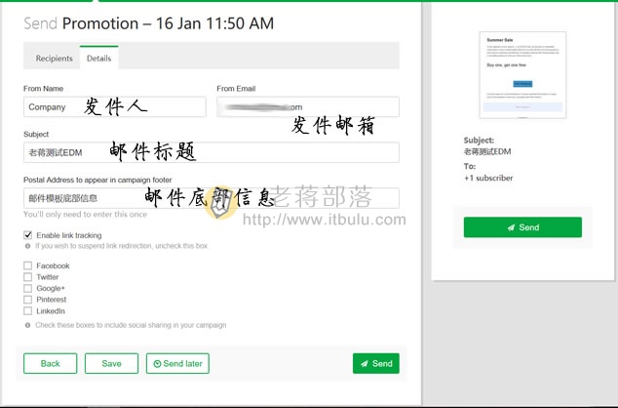618x408 pixels.
Task: Switch to the Recipients tab
Action: [x=54, y=59]
